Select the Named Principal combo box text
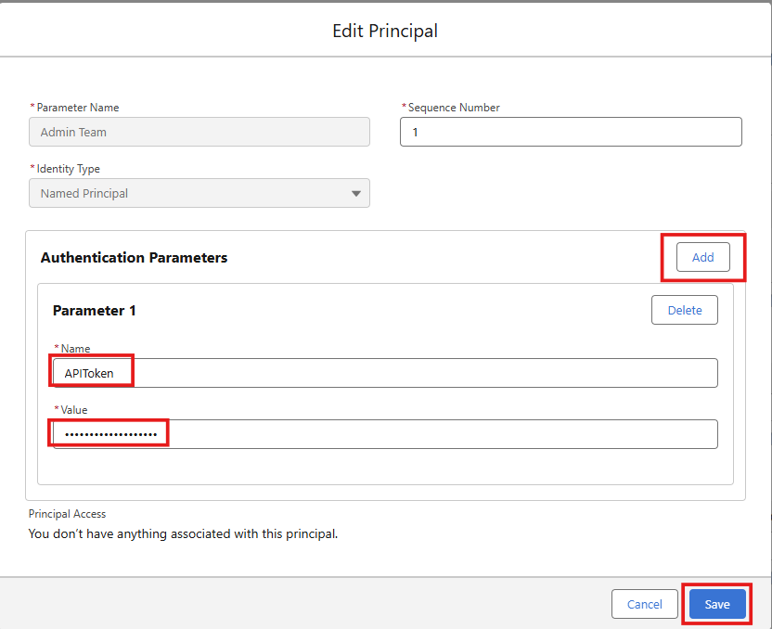 tap(84, 193)
